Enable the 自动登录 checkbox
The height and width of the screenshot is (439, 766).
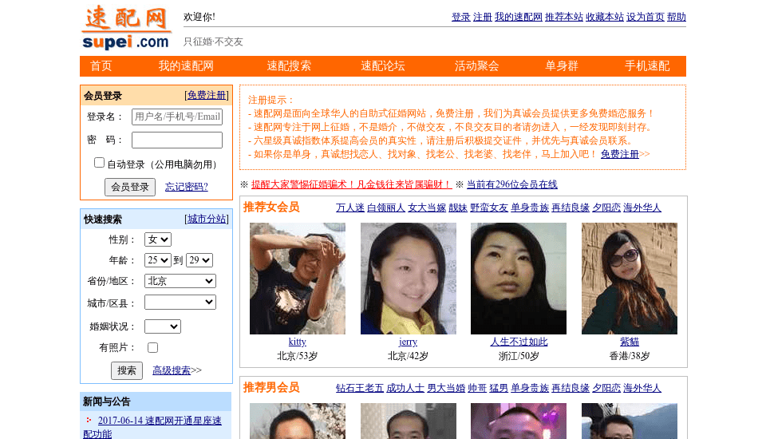point(99,163)
